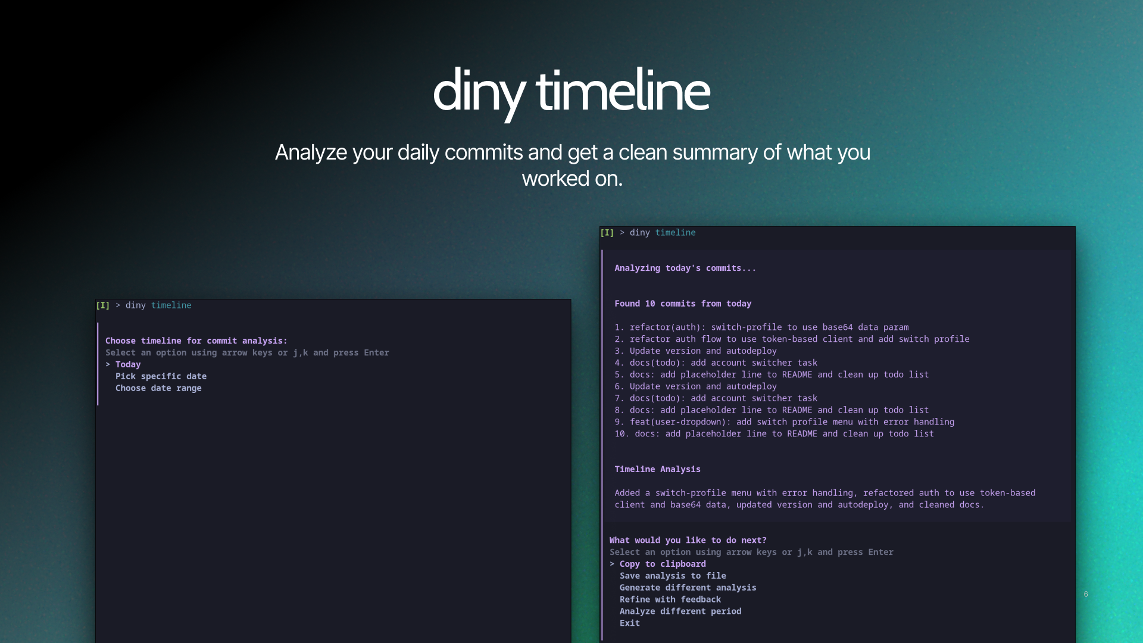Choose 'Refine with feedback'
The width and height of the screenshot is (1143, 643).
pos(670,599)
